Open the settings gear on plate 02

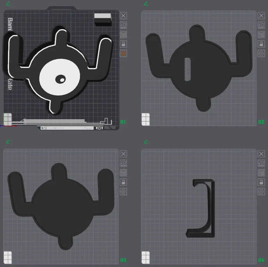click(x=261, y=54)
